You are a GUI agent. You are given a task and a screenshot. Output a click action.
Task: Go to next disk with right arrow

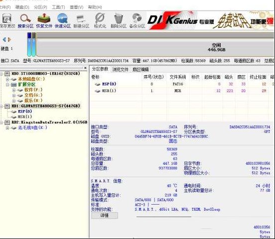pyautogui.click(x=9, y=39)
